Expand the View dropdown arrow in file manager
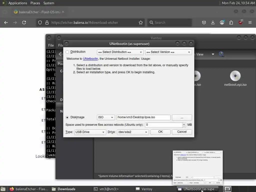Image resolution: width=256 pixels, height=192 pixels. pos(213,54)
